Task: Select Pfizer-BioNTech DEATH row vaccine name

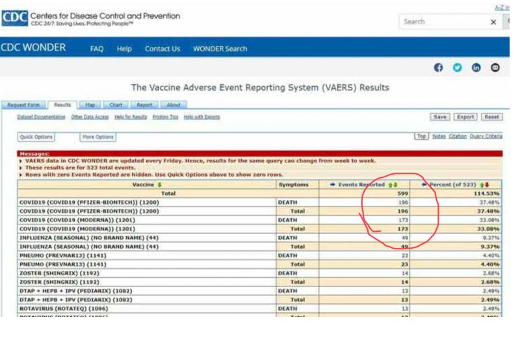Action: pos(89,203)
